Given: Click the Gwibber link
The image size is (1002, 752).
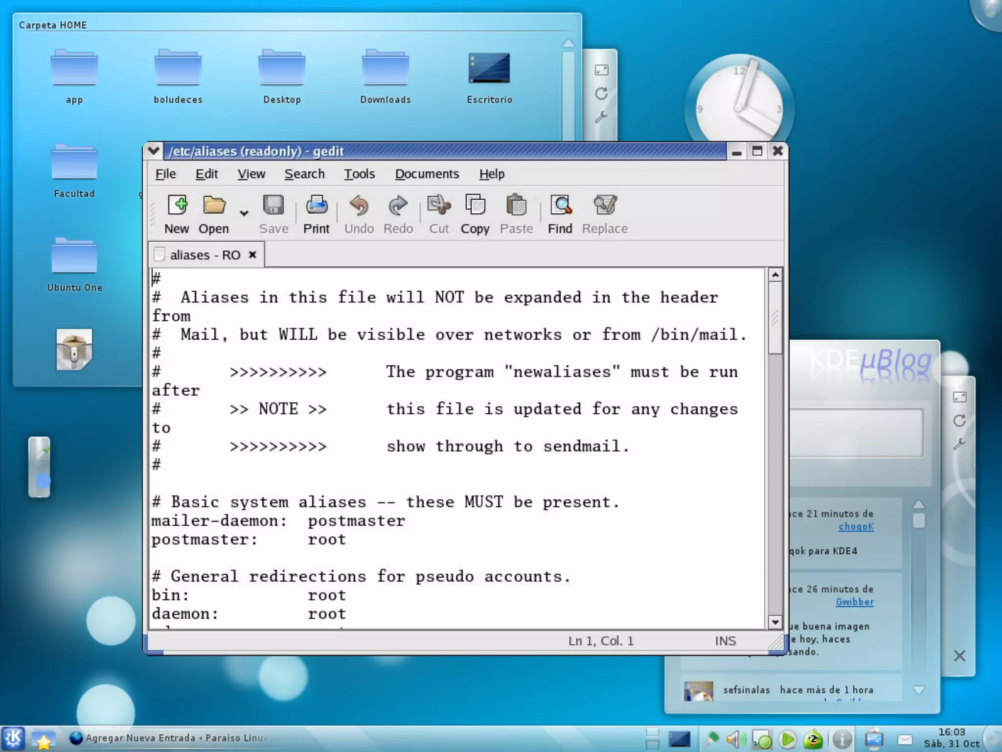Looking at the screenshot, I should [854, 602].
